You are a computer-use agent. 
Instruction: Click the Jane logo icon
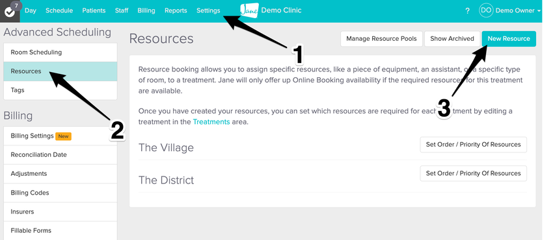pyautogui.click(x=249, y=10)
